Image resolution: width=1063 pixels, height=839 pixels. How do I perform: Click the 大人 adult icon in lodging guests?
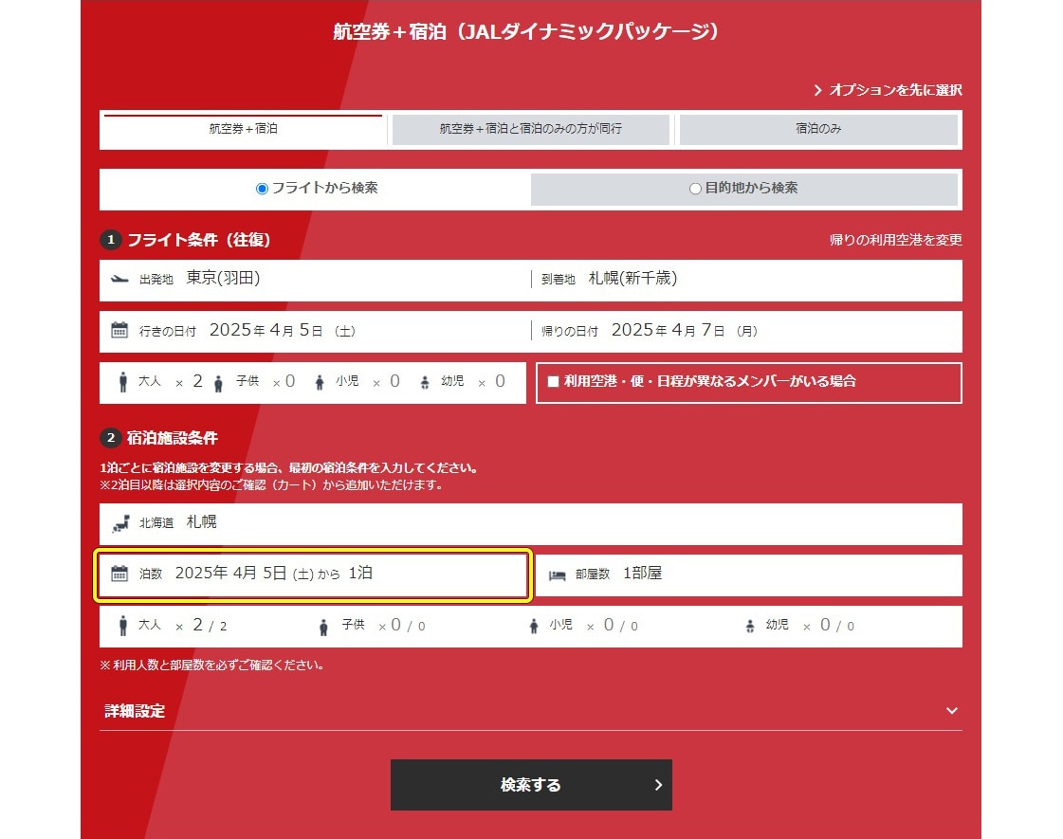[x=122, y=626]
